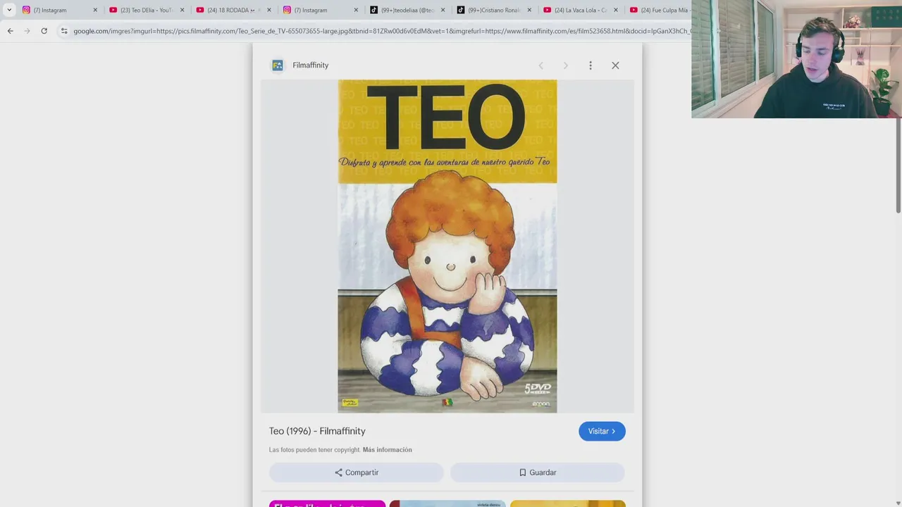Close the 18 RODADA tab
The image size is (902, 507).
(268, 10)
